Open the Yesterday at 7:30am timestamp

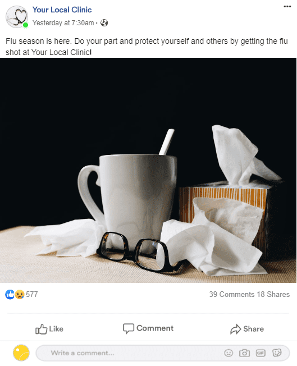coord(63,23)
